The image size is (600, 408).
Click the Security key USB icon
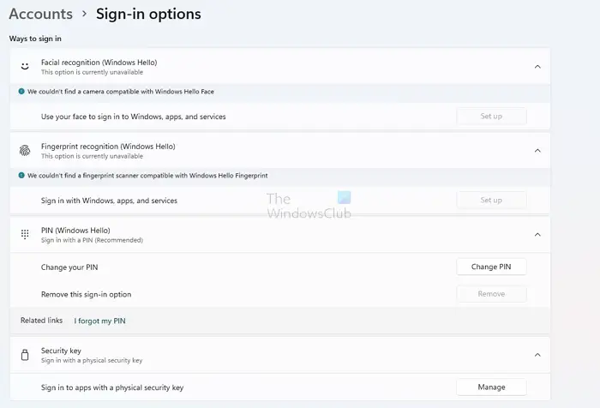(x=25, y=355)
